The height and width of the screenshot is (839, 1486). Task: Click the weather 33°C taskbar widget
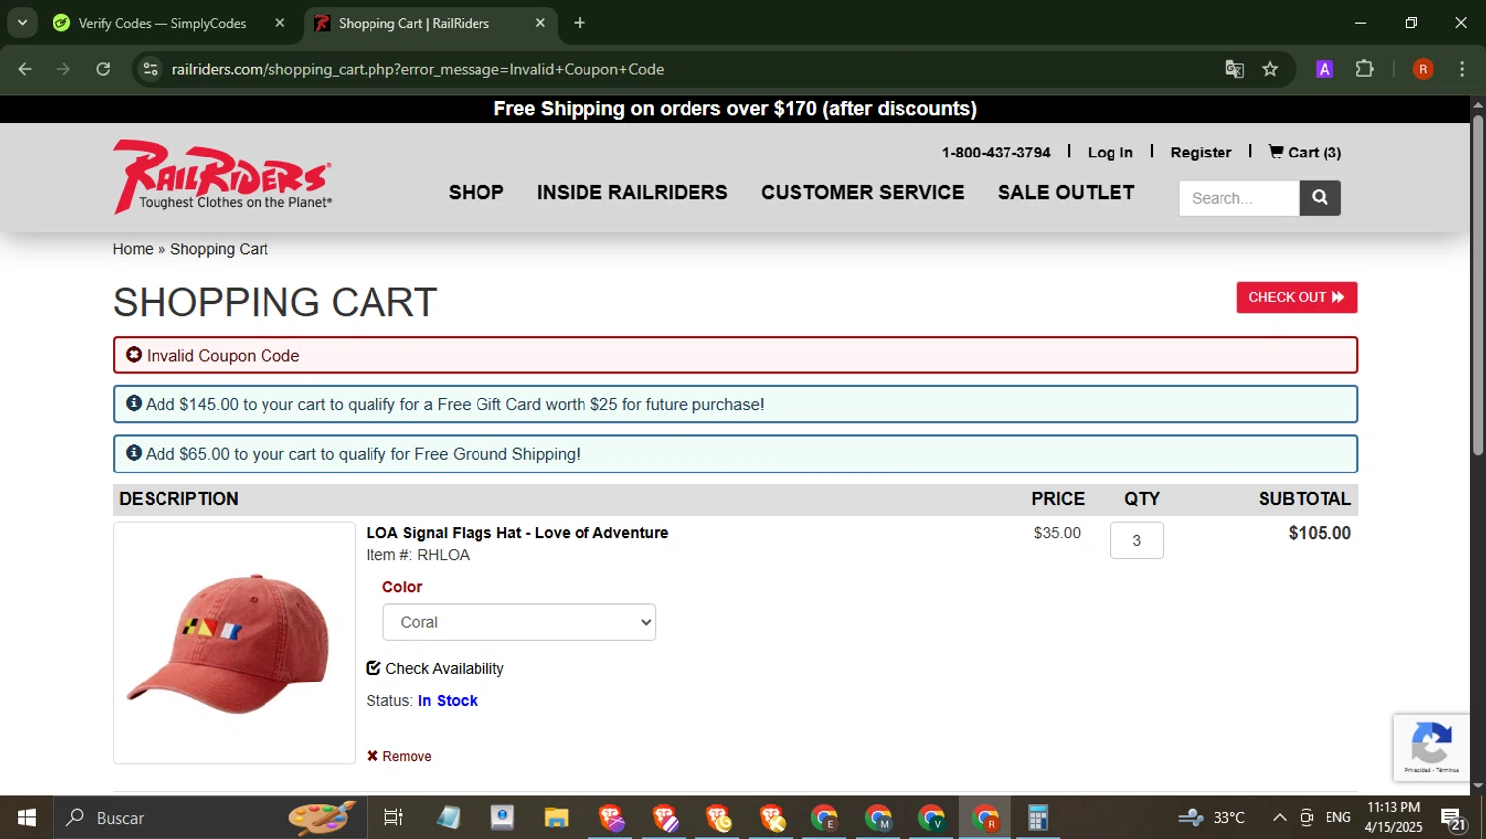(x=1212, y=818)
